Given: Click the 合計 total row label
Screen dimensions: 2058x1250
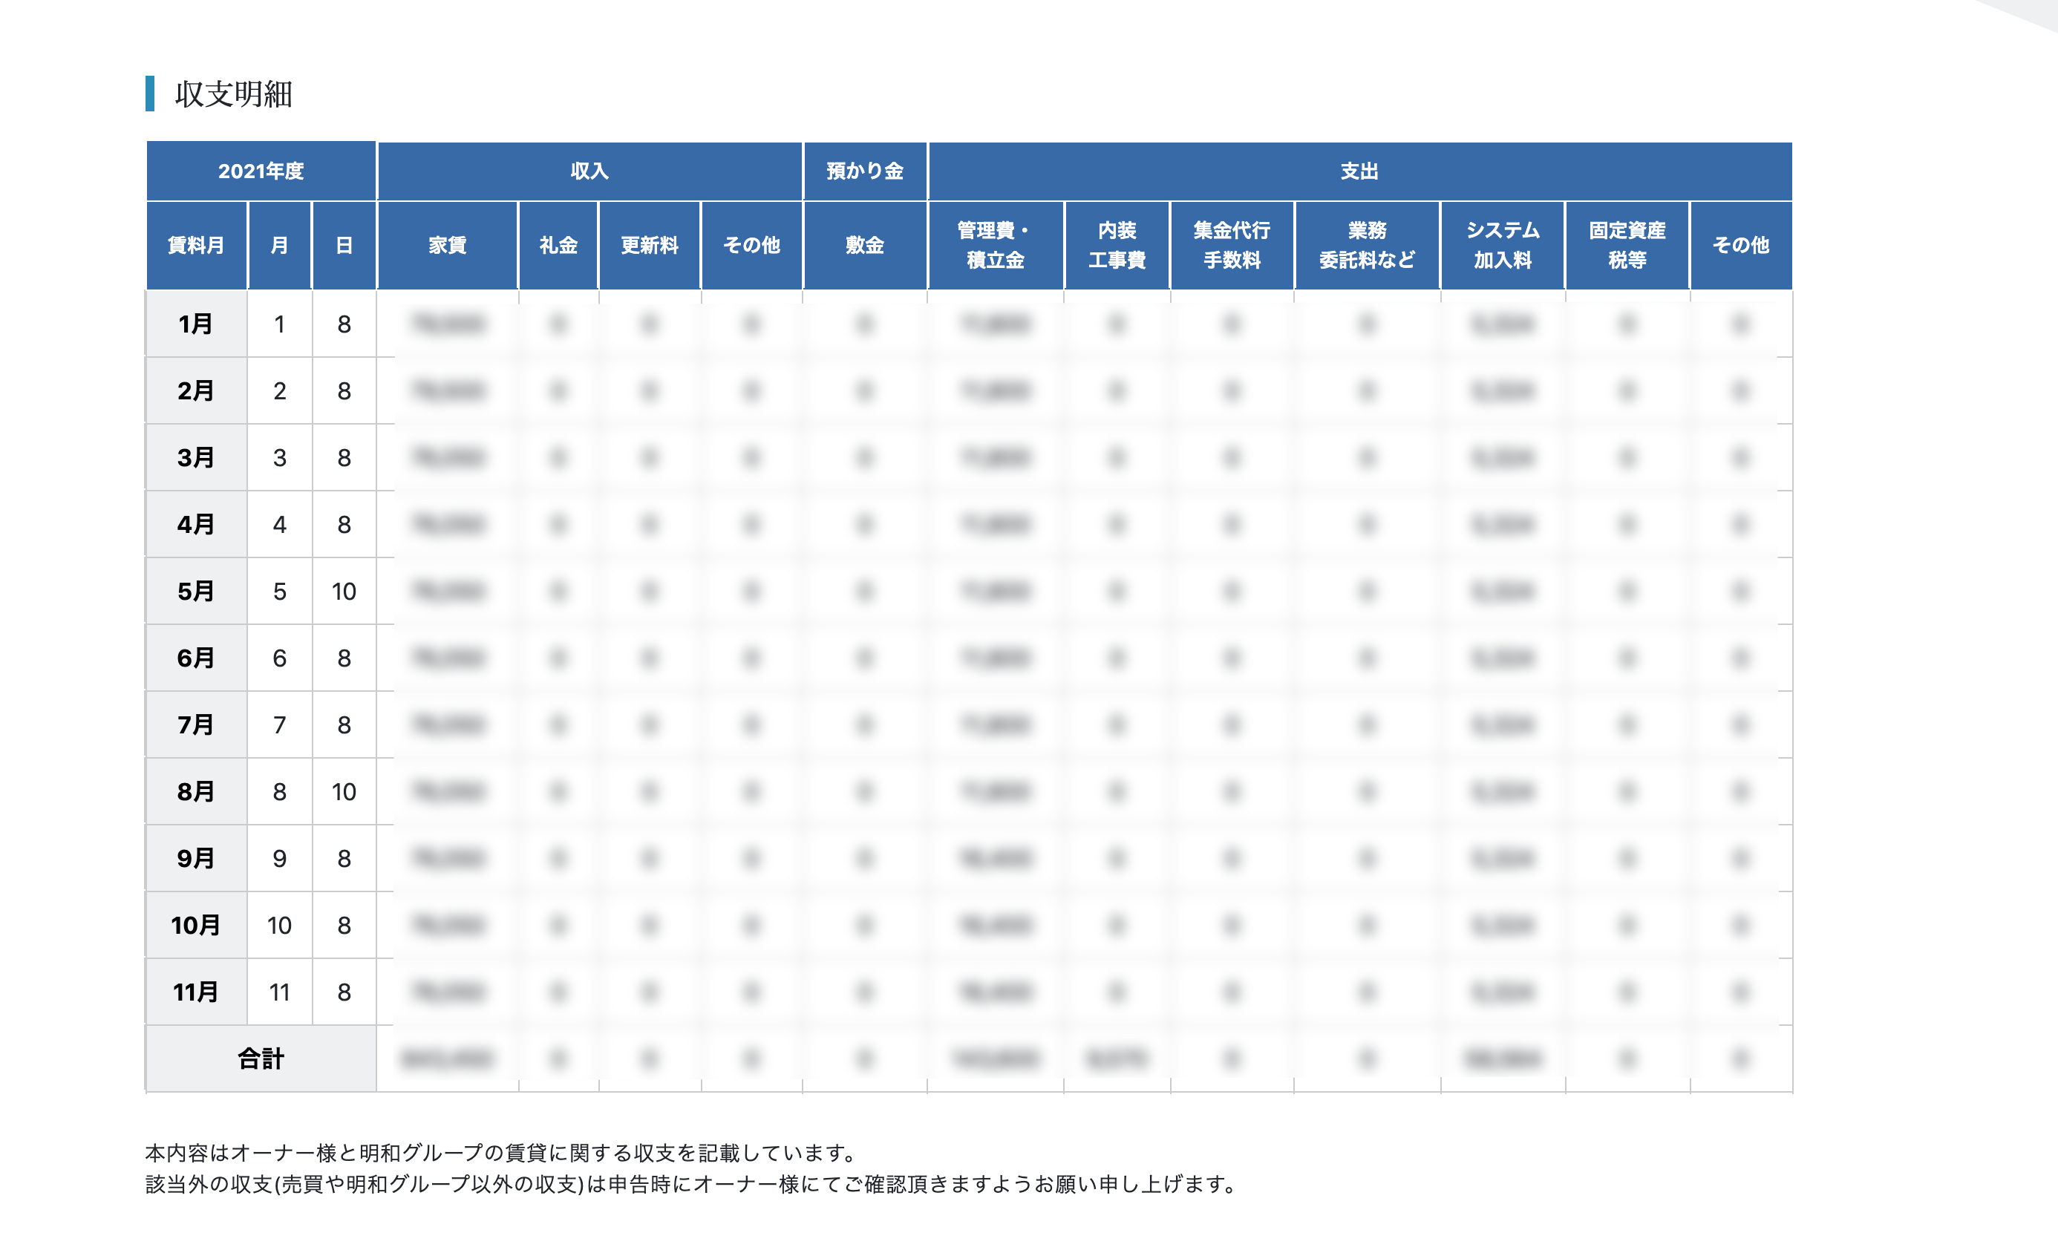Looking at the screenshot, I should 261,1058.
